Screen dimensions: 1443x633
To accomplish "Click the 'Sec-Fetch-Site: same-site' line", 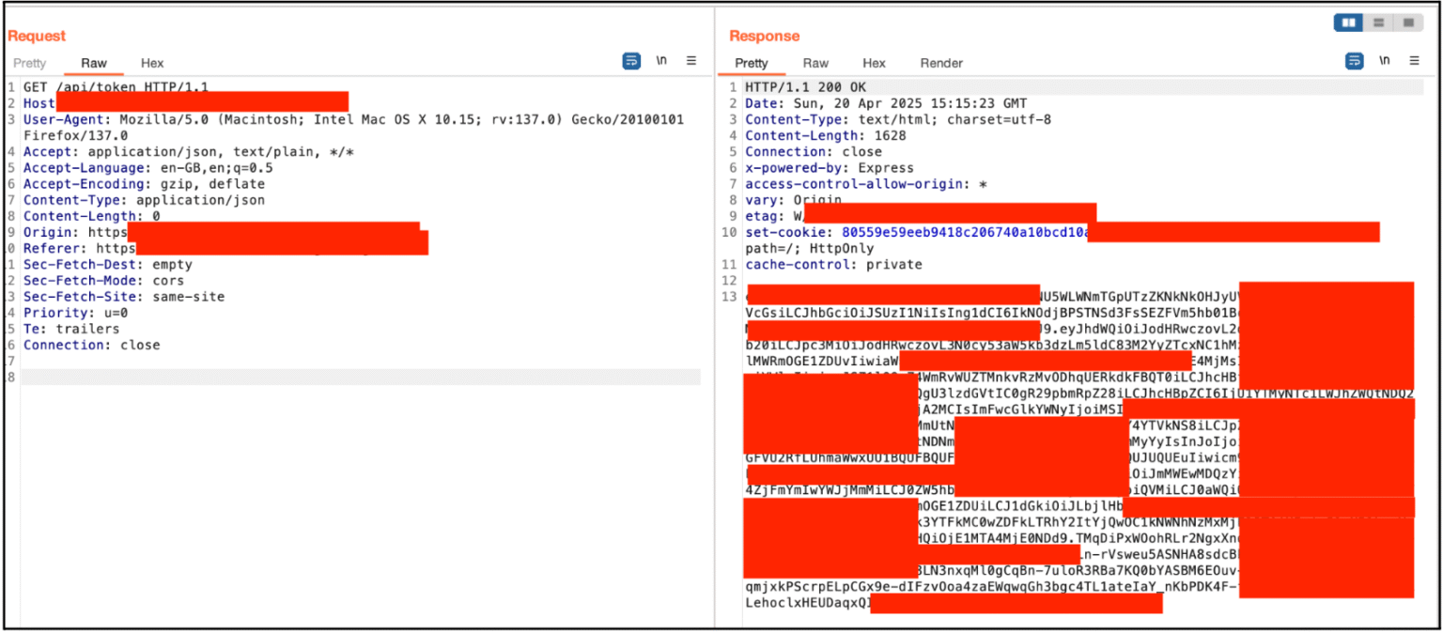I will coord(124,296).
